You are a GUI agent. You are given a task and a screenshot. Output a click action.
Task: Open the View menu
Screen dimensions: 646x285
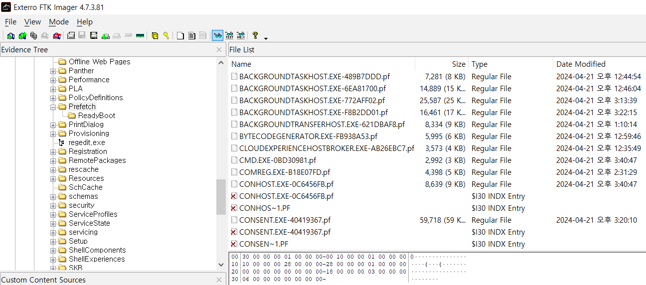[32, 22]
